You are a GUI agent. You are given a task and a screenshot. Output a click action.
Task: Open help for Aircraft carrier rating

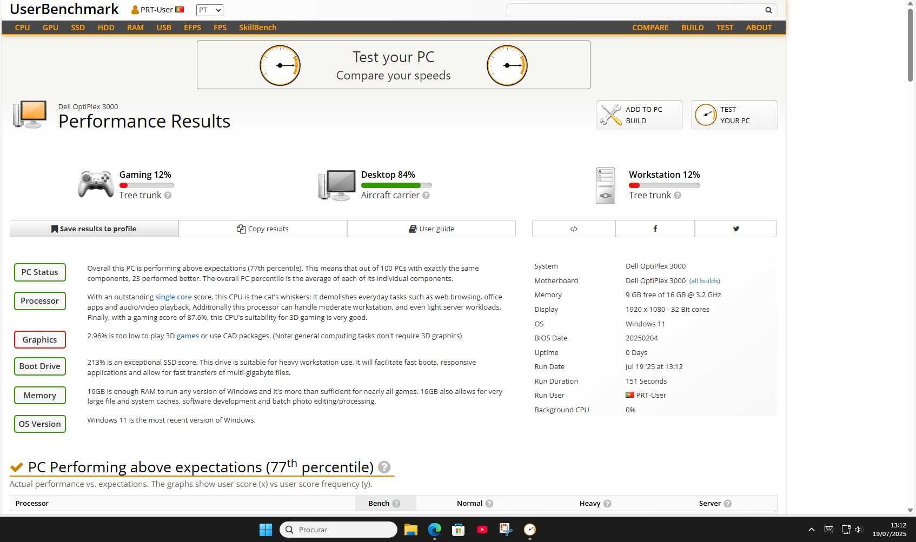pos(426,196)
